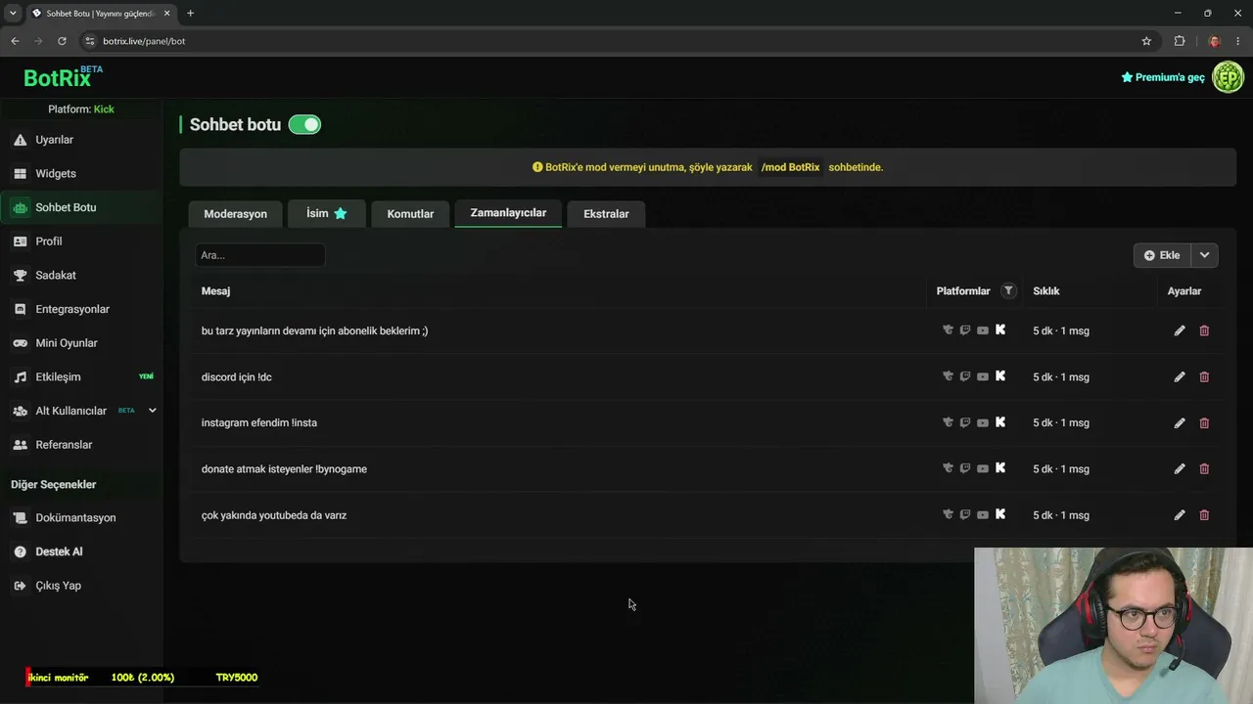Open the dropdown arrow beside Ekle
This screenshot has width=1253, height=704.
(1204, 255)
